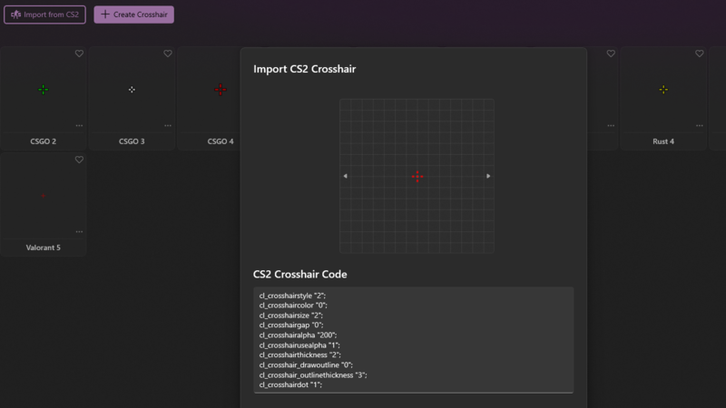Image resolution: width=726 pixels, height=408 pixels.
Task: Open the more options menu on CSGO 3 card
Action: 168,125
